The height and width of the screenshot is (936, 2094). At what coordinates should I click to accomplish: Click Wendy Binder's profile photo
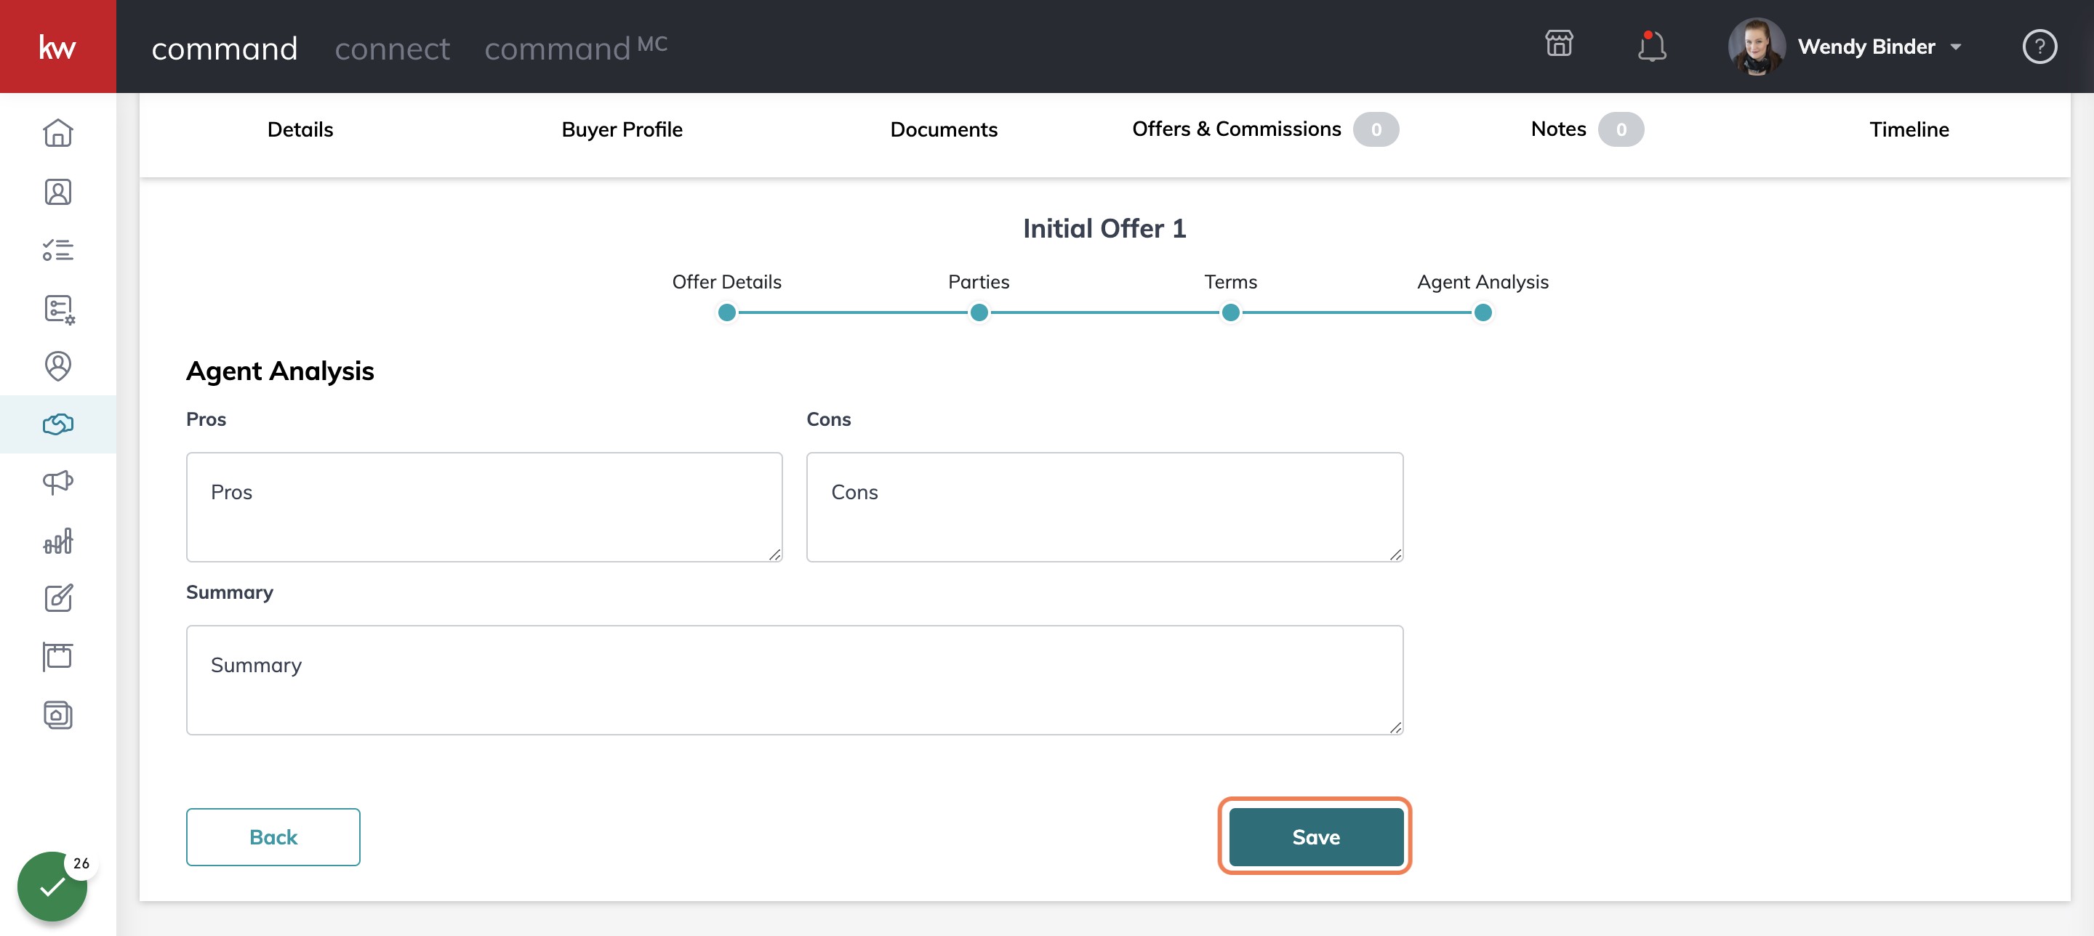tap(1756, 47)
